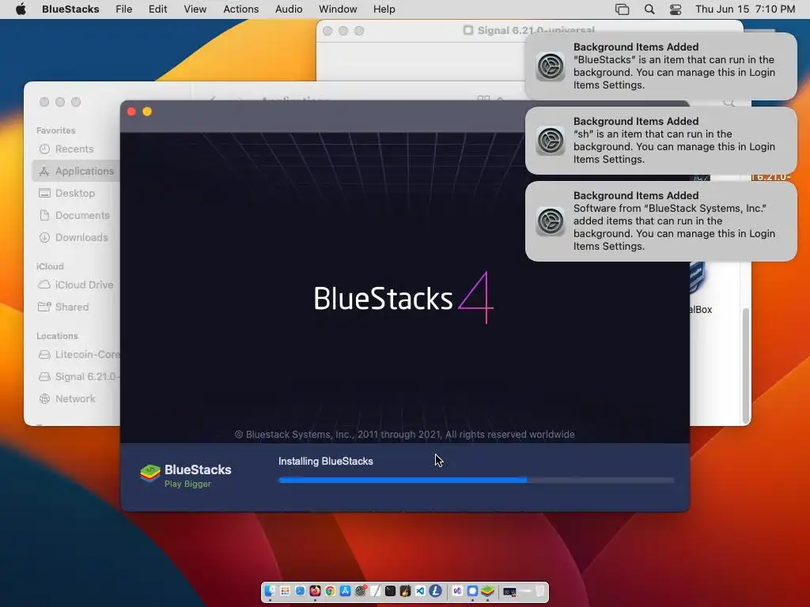Open Launchpad in the Dock
The width and height of the screenshot is (810, 607).
[x=285, y=591]
